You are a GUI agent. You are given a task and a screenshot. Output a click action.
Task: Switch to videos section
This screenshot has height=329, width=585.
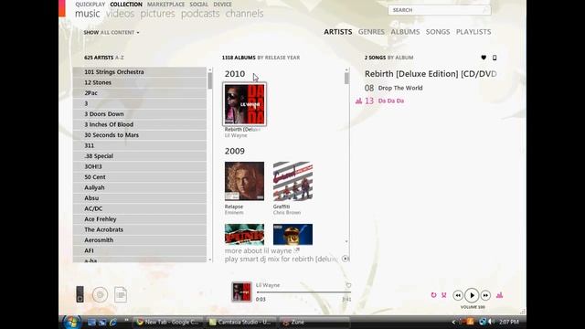[120, 14]
